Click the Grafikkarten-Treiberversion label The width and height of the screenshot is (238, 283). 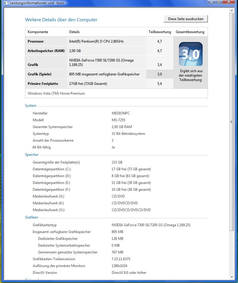point(54,259)
